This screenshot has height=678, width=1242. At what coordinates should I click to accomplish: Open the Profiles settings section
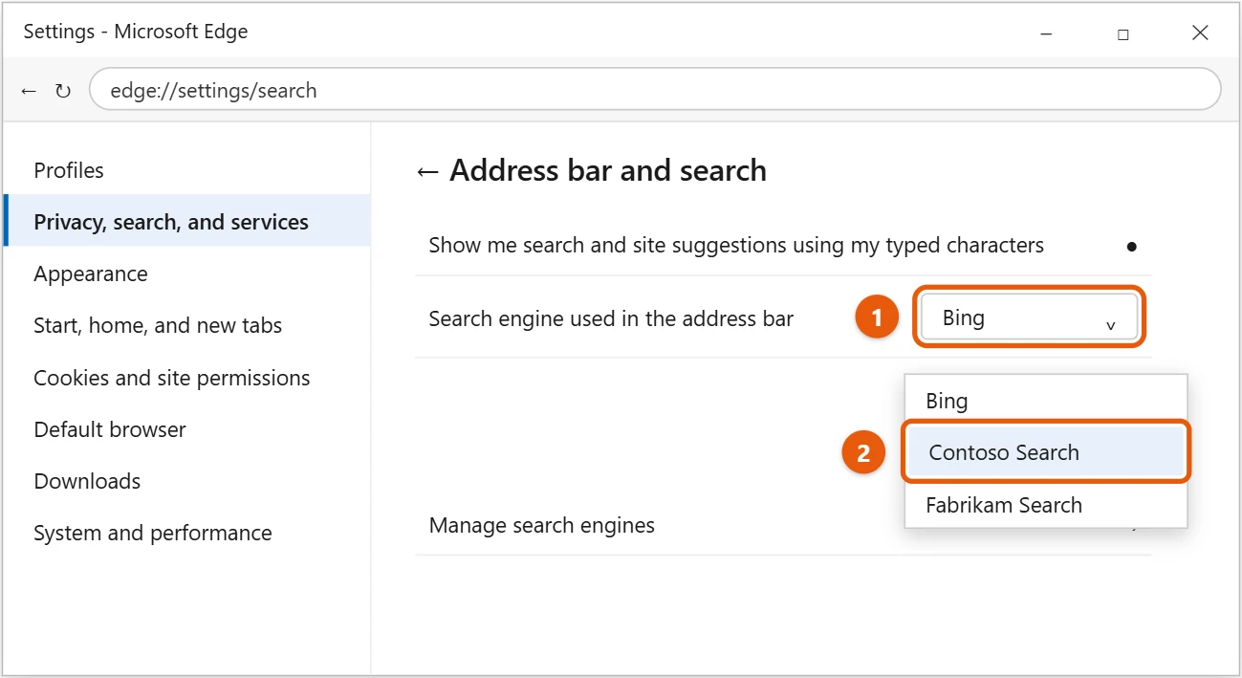click(187, 170)
